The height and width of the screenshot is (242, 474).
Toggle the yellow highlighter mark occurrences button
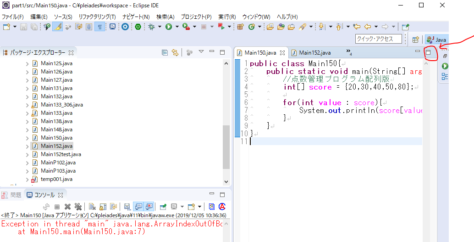pos(57,27)
